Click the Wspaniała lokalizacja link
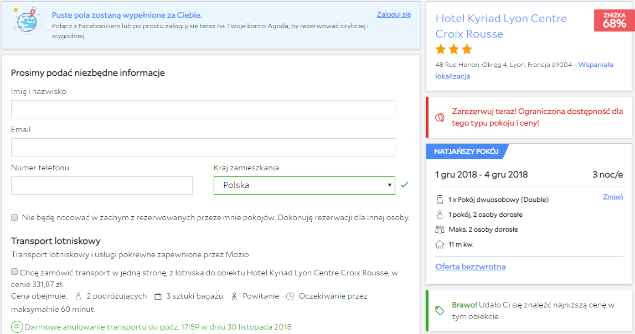 [x=524, y=70]
